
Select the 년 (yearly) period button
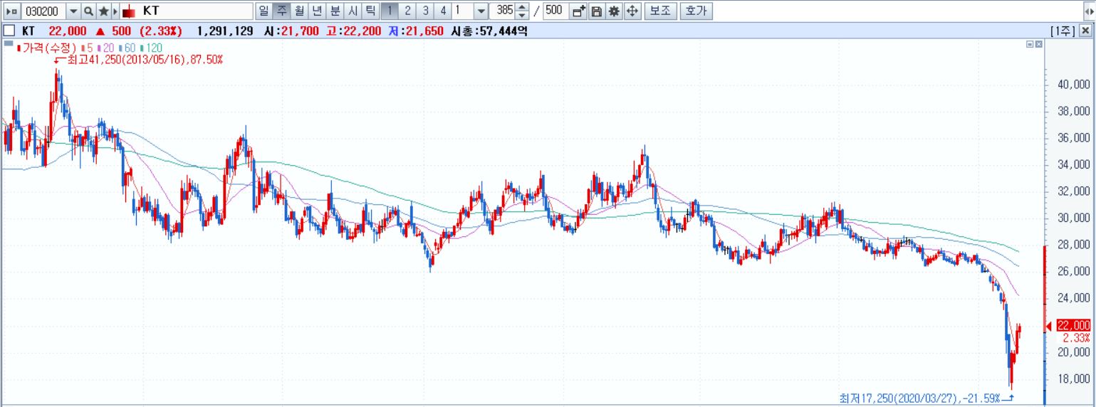tap(317, 11)
